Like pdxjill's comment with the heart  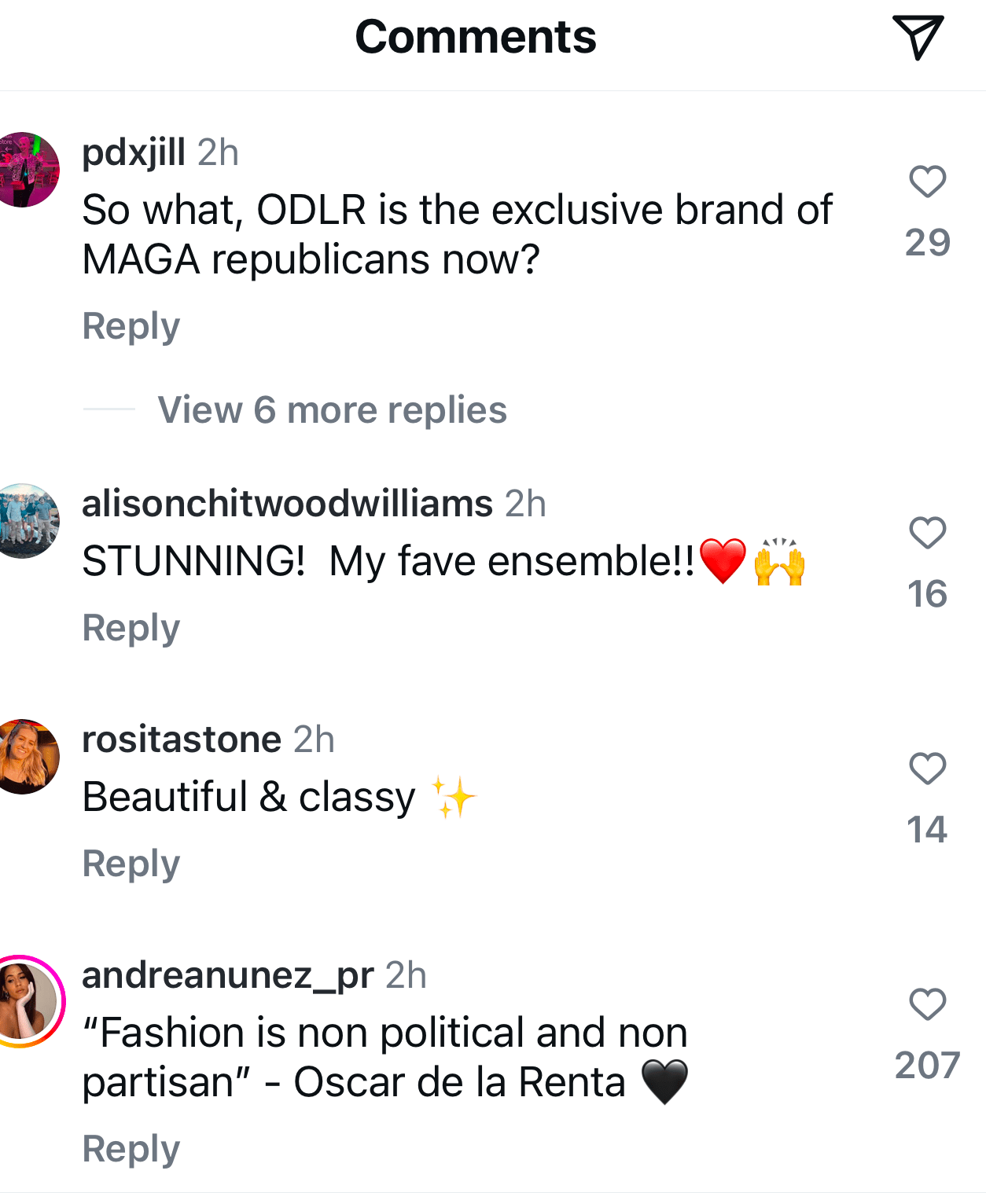[927, 182]
